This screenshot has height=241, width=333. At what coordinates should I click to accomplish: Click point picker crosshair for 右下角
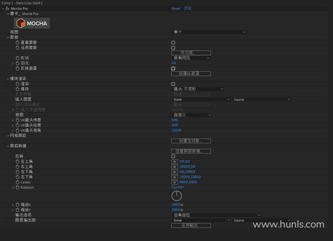[x=175, y=177]
